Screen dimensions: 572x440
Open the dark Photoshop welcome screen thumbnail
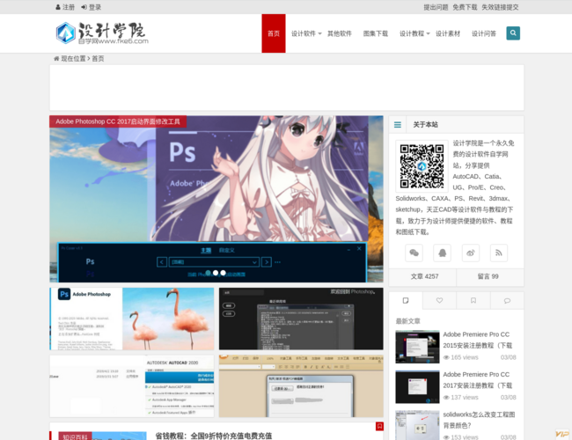[301, 319]
